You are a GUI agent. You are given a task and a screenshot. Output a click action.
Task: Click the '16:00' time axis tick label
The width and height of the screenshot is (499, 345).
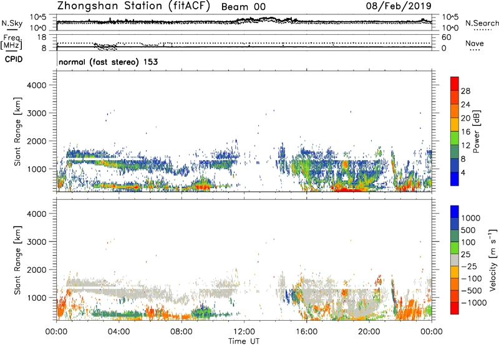pyautogui.click(x=306, y=332)
